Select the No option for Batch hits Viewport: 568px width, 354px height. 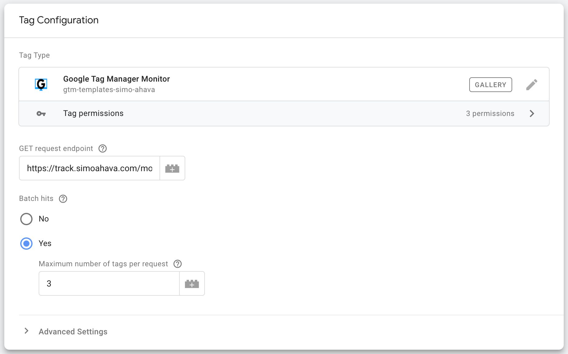(x=26, y=219)
